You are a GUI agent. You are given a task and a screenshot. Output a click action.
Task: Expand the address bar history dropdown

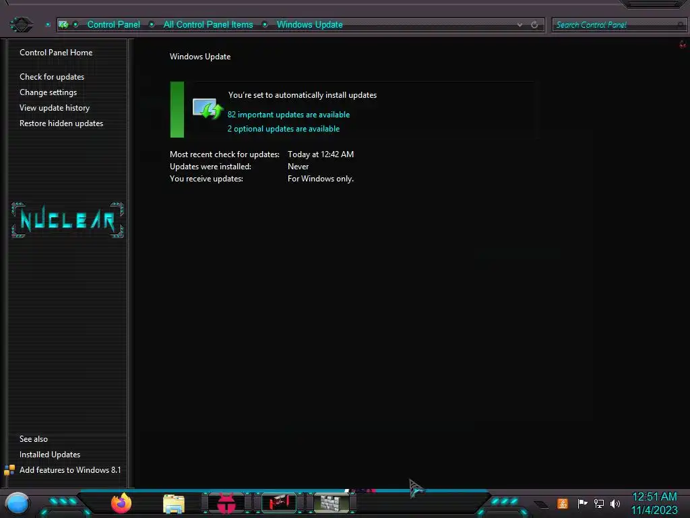click(520, 25)
